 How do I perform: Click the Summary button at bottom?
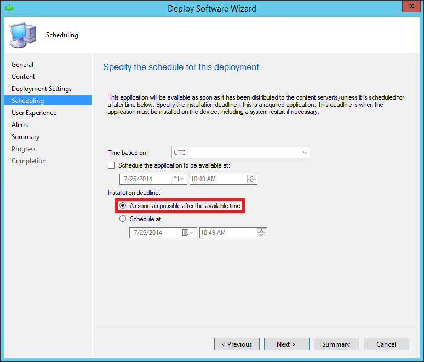click(336, 344)
